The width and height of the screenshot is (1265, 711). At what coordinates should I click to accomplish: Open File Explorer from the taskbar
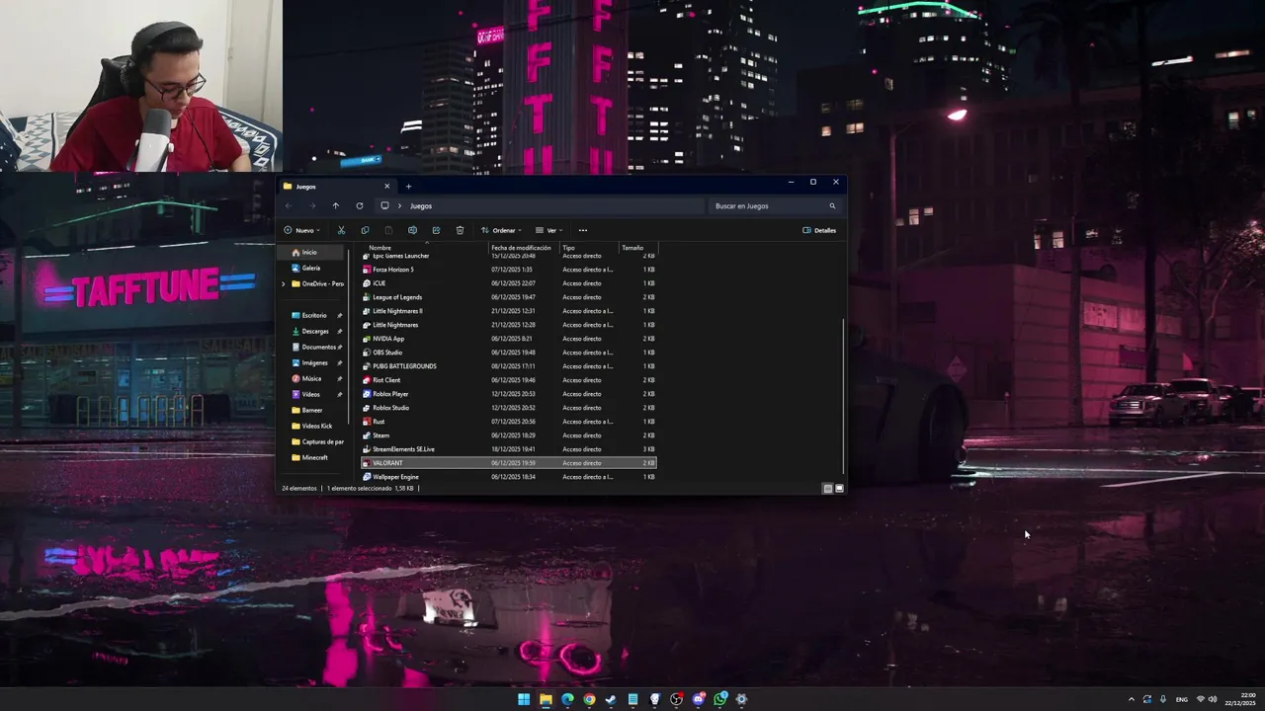(x=546, y=699)
